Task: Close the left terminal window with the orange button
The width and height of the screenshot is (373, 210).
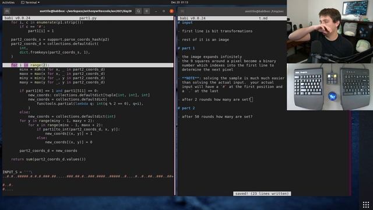Action: [171, 11]
